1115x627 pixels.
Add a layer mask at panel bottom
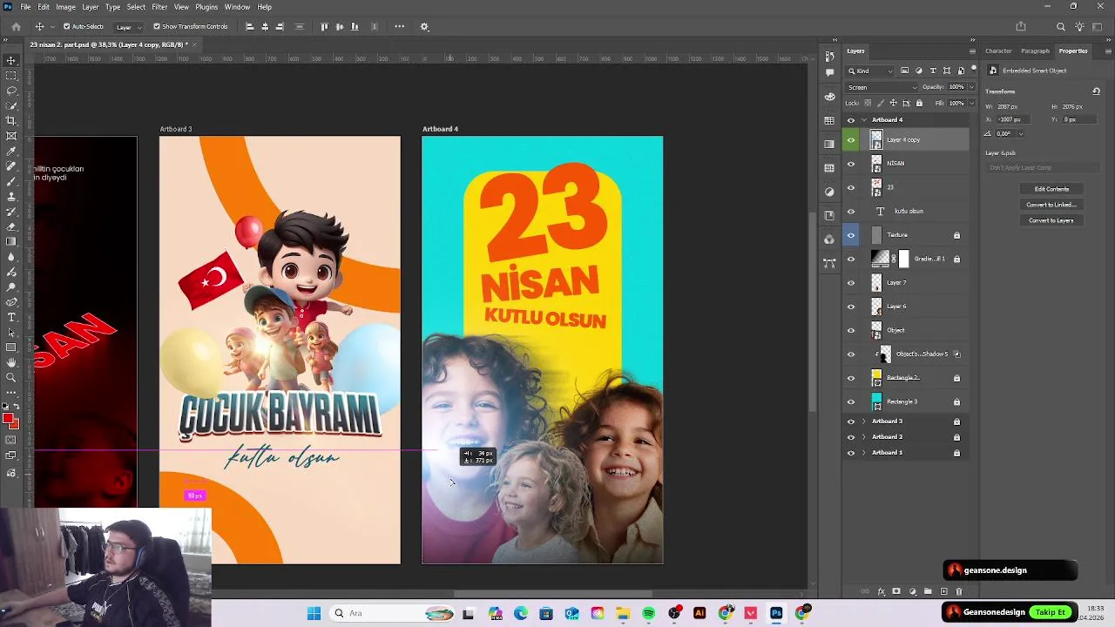tap(896, 591)
